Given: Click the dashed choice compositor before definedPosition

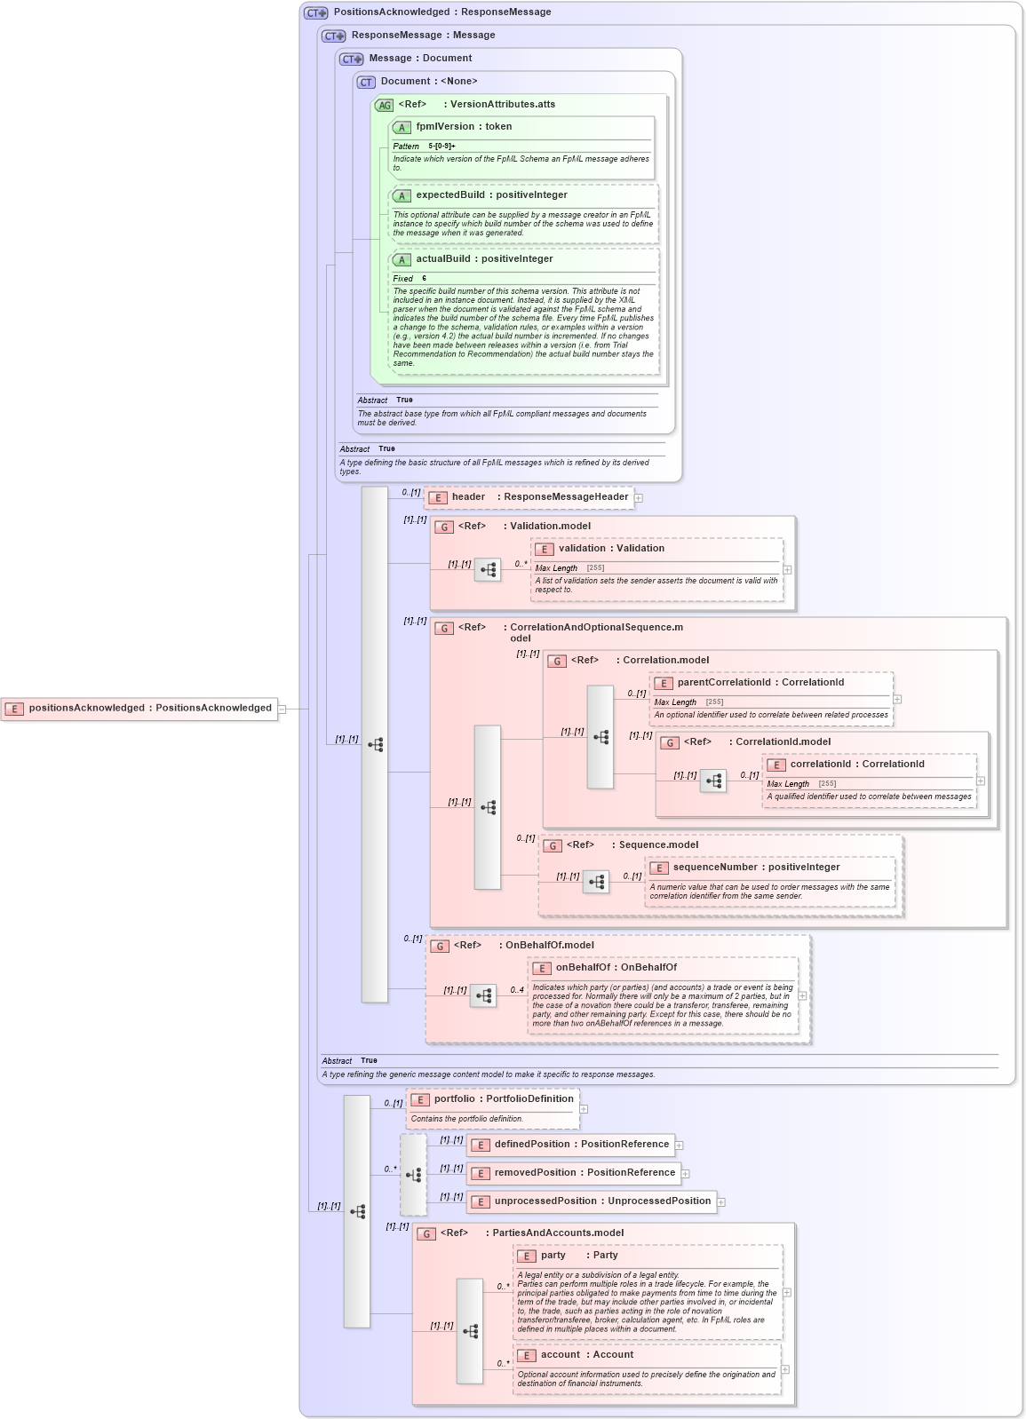Looking at the screenshot, I should [413, 1175].
